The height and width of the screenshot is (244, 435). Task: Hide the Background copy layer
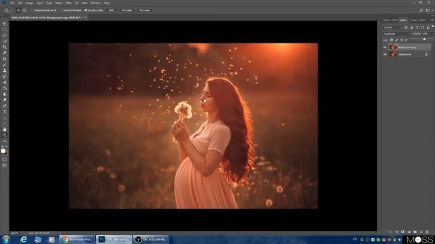pos(385,47)
